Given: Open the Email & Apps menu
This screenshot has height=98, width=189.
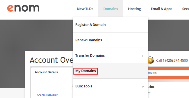Looking at the screenshot, I should pyautogui.click(x=161, y=9).
